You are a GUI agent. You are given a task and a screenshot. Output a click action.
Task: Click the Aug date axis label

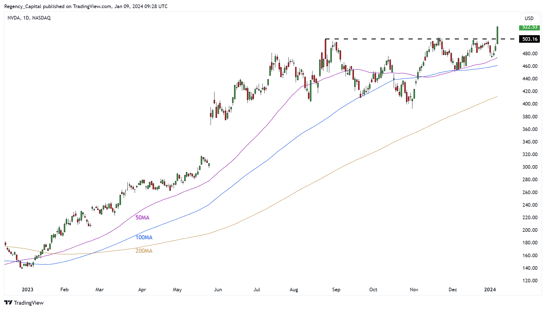294,290
